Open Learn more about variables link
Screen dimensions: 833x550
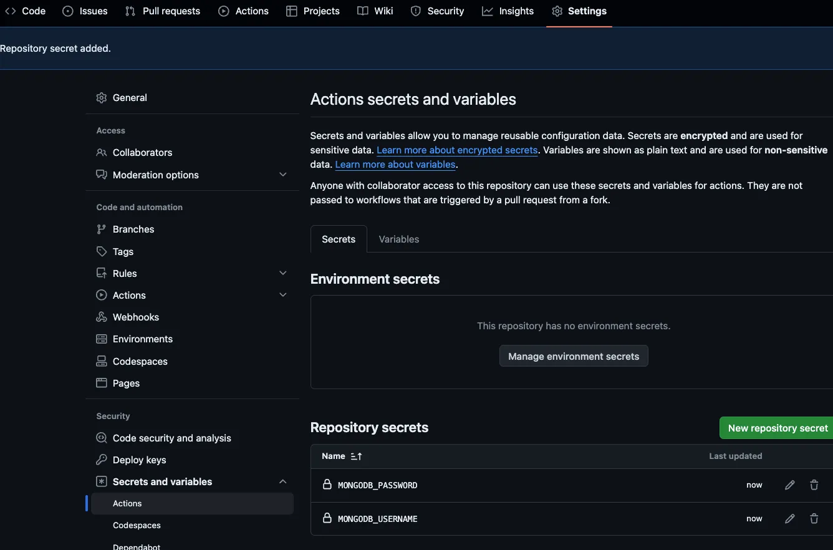point(395,165)
